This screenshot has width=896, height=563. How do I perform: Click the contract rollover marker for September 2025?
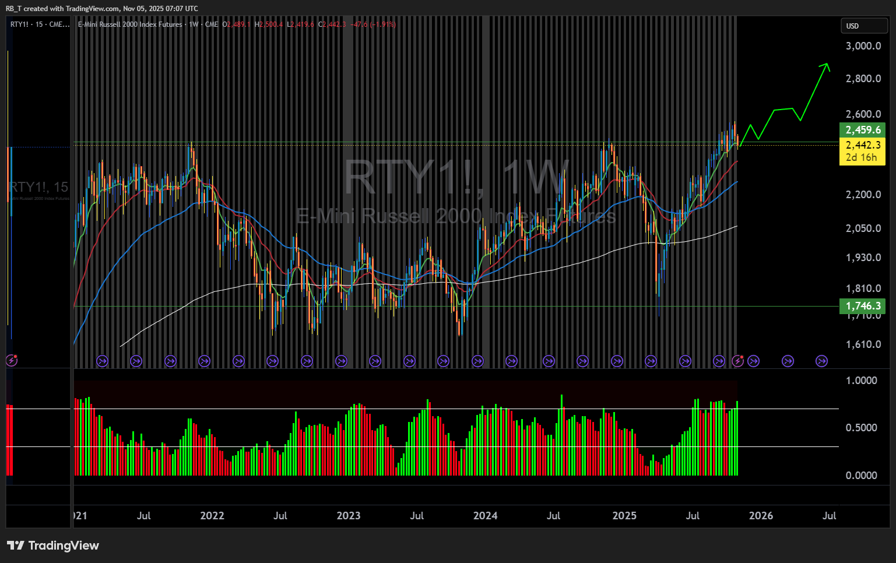pyautogui.click(x=719, y=361)
